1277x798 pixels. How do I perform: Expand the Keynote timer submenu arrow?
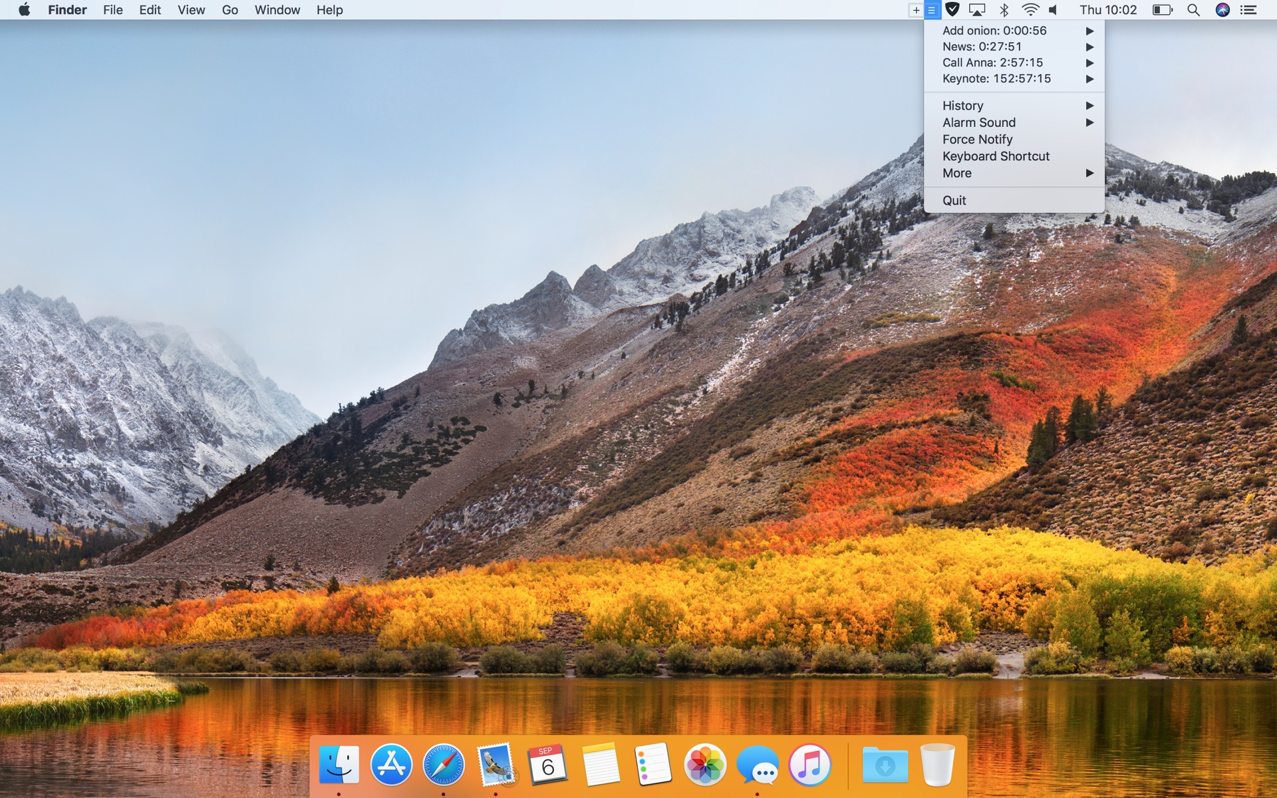tap(1089, 78)
